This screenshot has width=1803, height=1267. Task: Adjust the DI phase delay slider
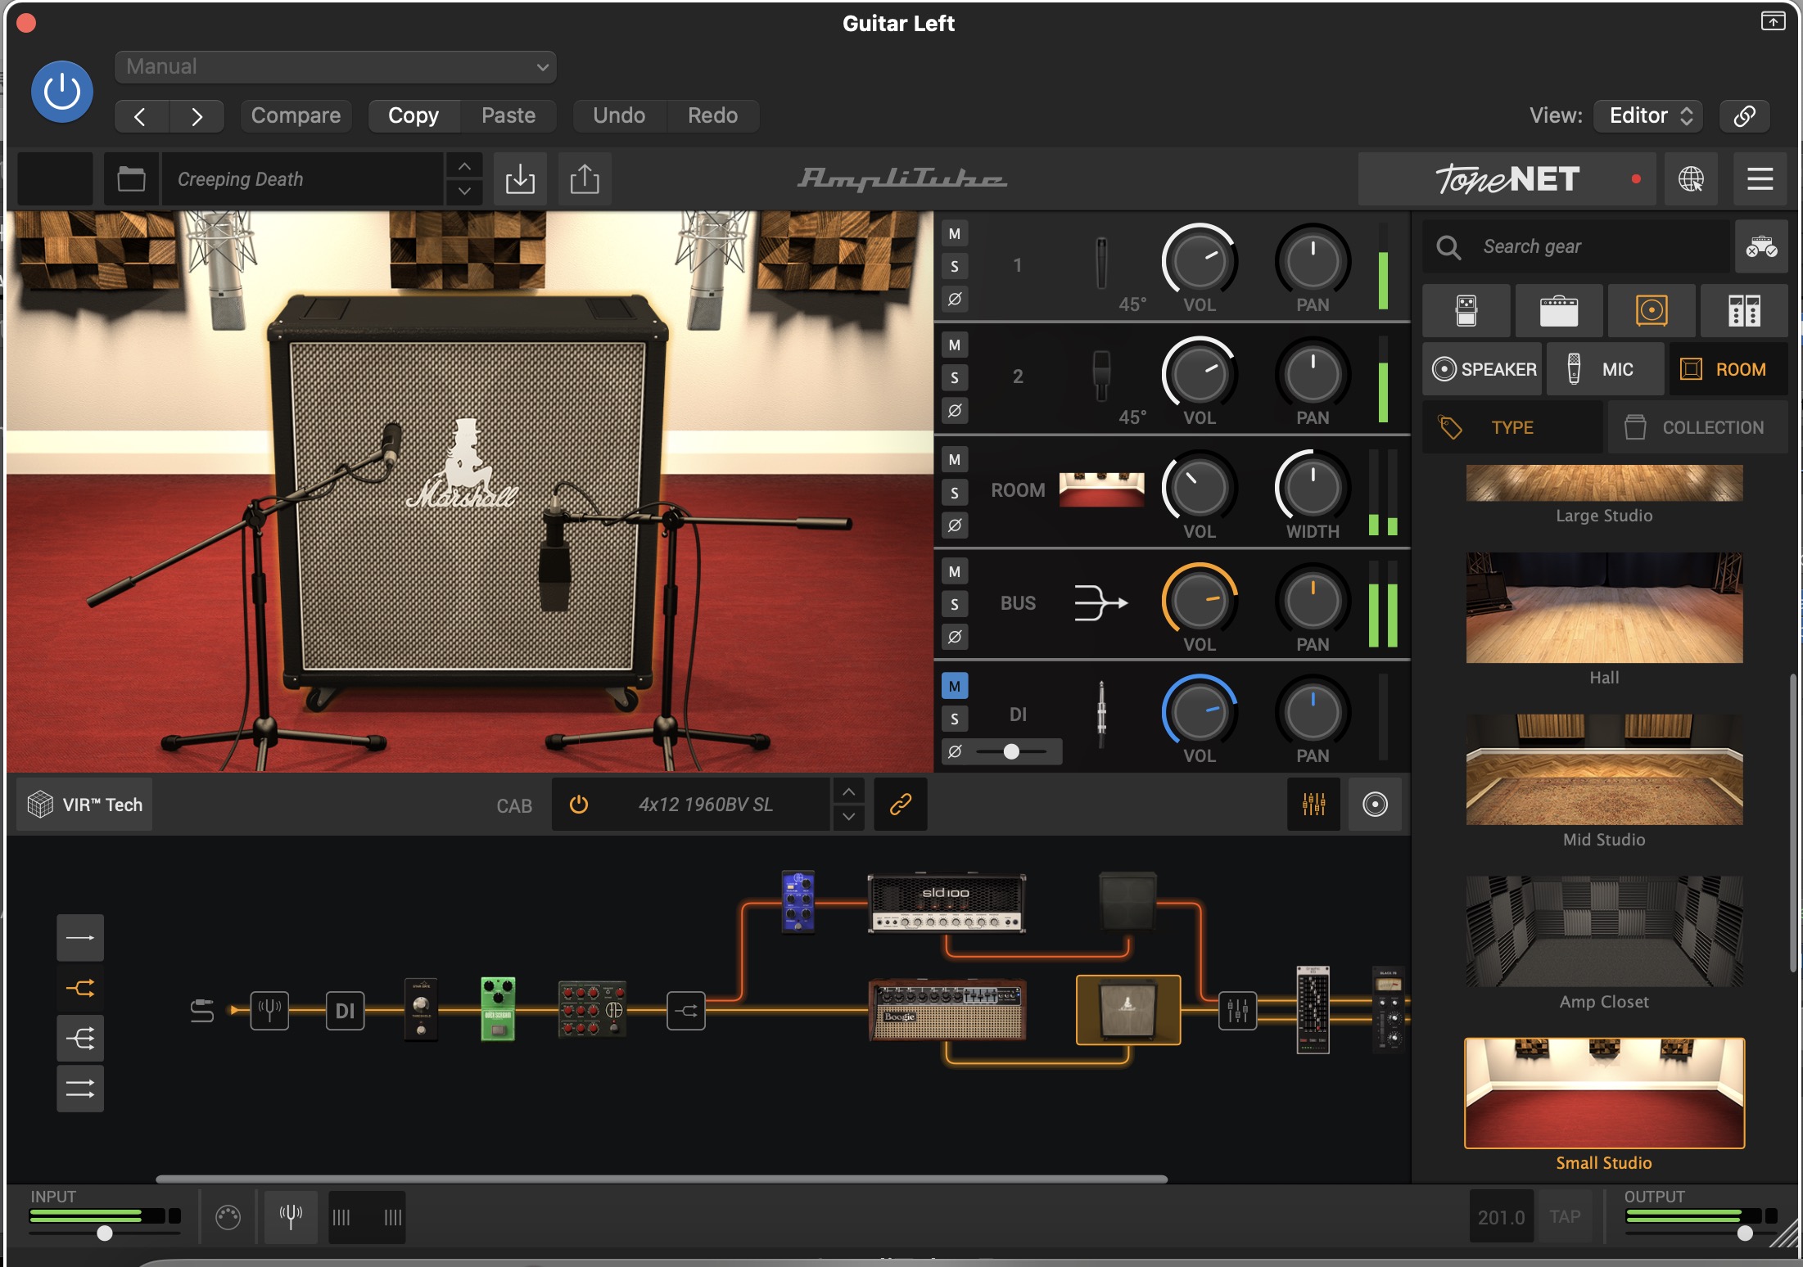click(x=1012, y=751)
